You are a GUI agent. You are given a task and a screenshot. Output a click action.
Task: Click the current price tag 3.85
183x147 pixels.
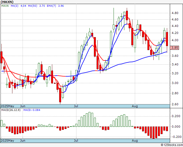(x=175, y=48)
